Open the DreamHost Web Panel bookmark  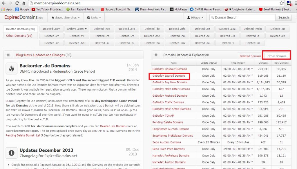(x=151, y=9)
